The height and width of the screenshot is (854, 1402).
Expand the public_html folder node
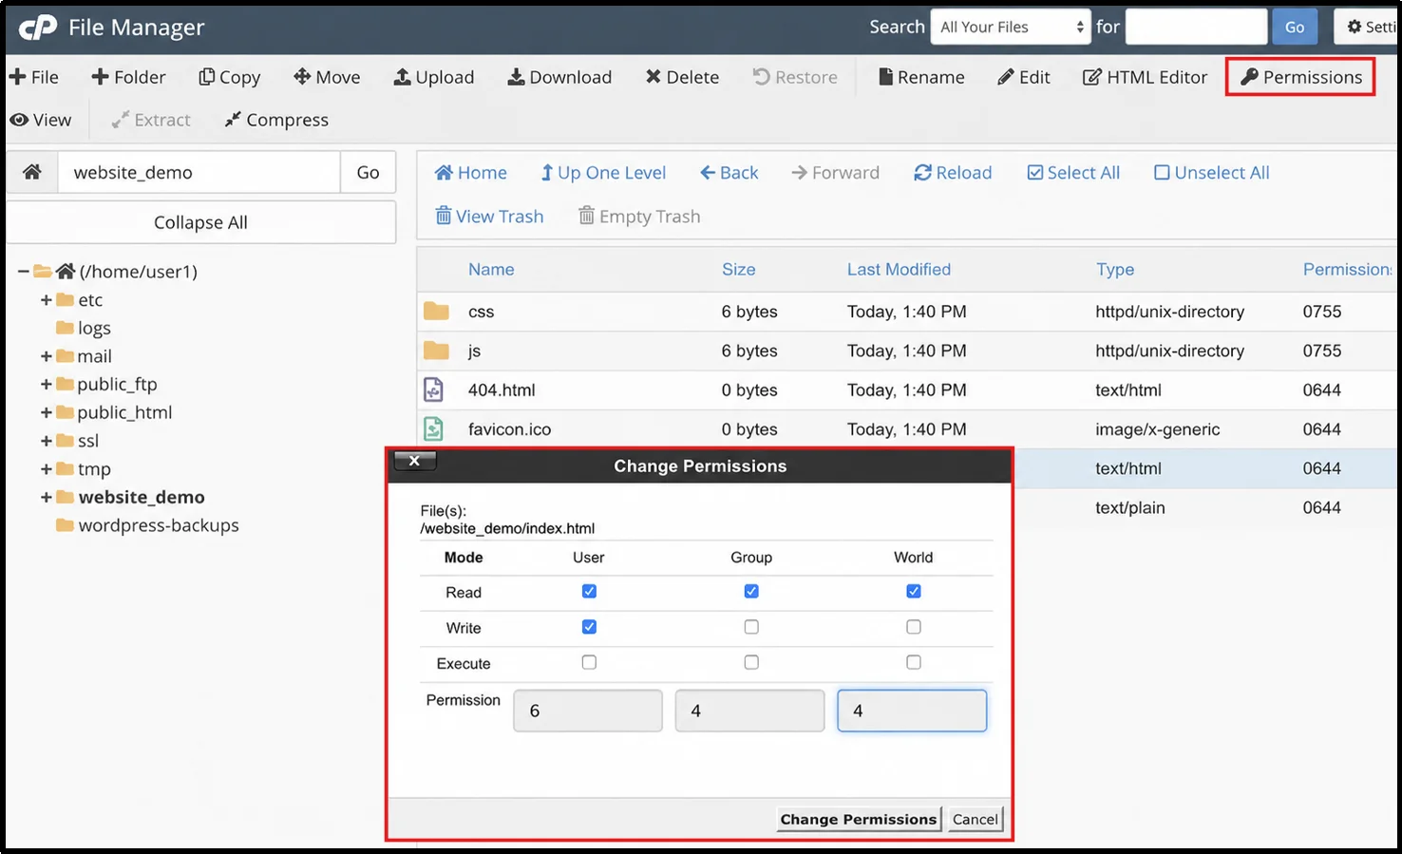coord(46,412)
